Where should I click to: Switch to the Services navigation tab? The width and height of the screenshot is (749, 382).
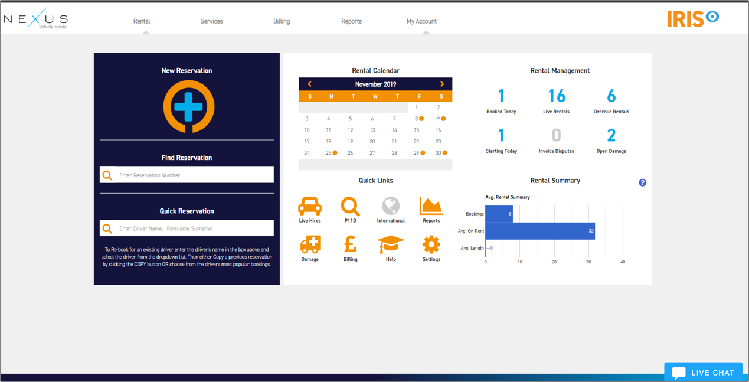[x=211, y=21]
